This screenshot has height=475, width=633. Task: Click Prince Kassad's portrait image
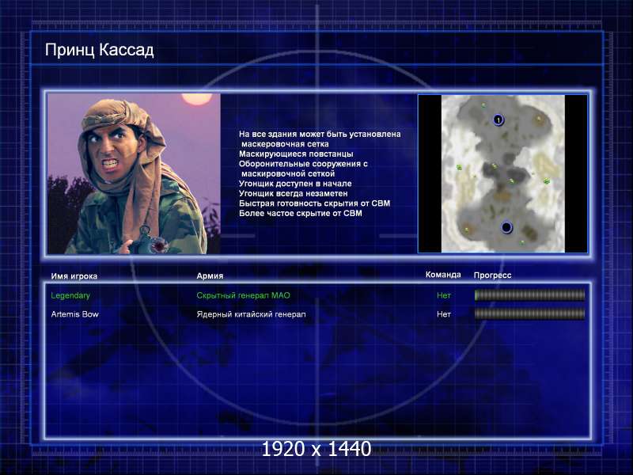pos(134,173)
